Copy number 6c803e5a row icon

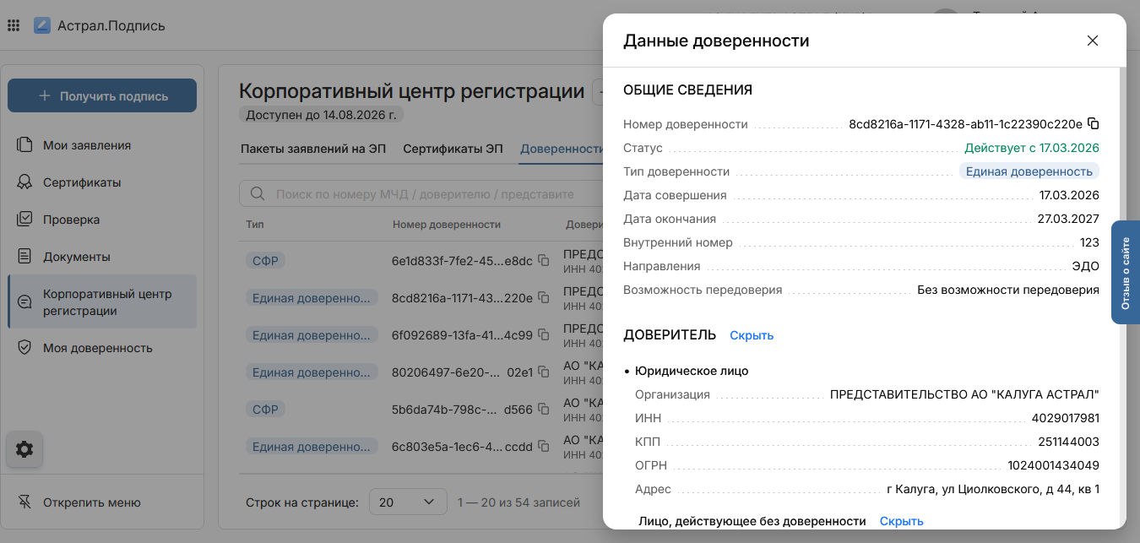(544, 447)
